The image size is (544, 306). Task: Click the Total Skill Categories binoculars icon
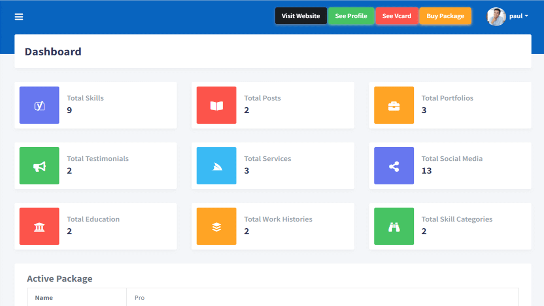click(x=394, y=226)
